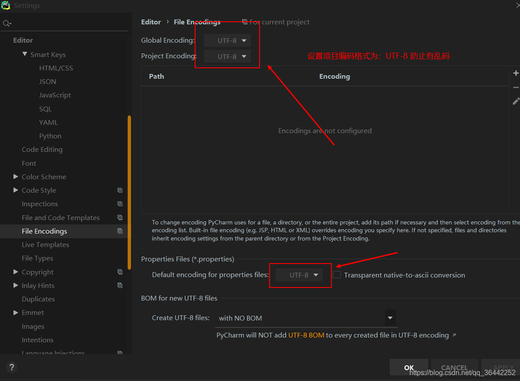The width and height of the screenshot is (520, 381).
Task: Click the project-level icon next to Copyright
Action: coord(120,272)
